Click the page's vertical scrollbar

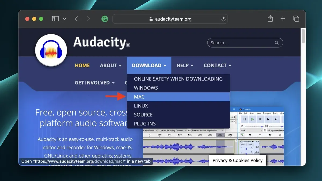[x=303, y=36]
